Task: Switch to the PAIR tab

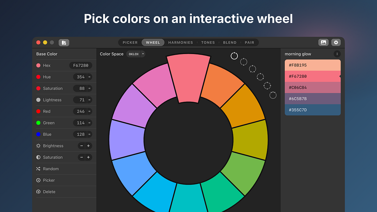Action: click(x=249, y=42)
